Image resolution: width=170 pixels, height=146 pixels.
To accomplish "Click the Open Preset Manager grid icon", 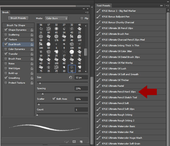I will [x=74, y=141].
